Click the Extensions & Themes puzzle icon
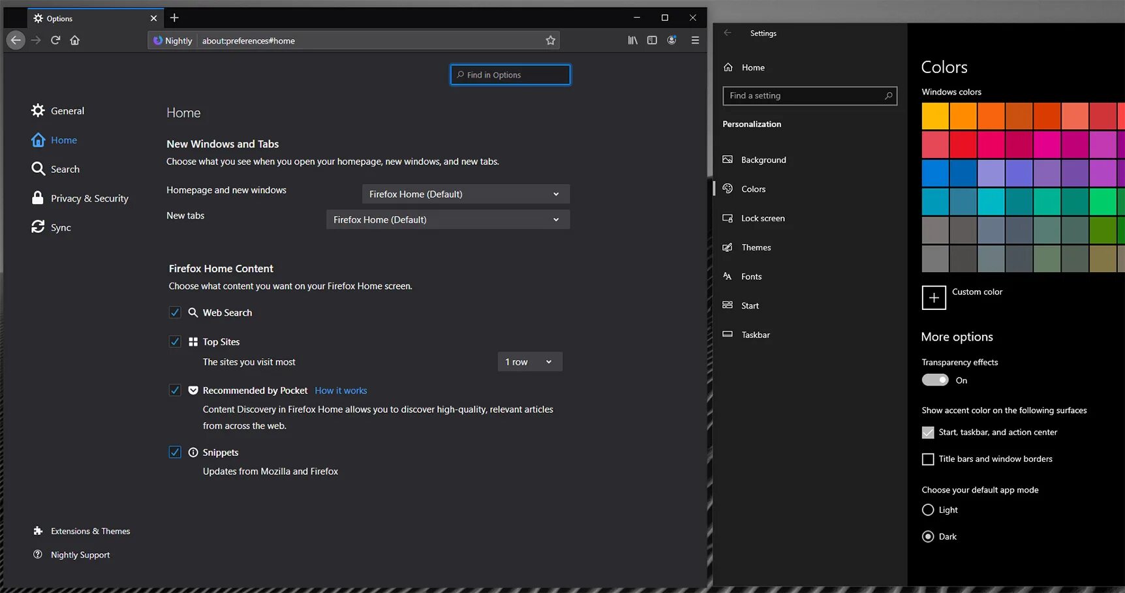Viewport: 1125px width, 593px height. [38, 531]
